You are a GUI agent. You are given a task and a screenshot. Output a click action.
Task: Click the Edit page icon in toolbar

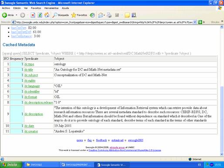[x=117, y=15]
